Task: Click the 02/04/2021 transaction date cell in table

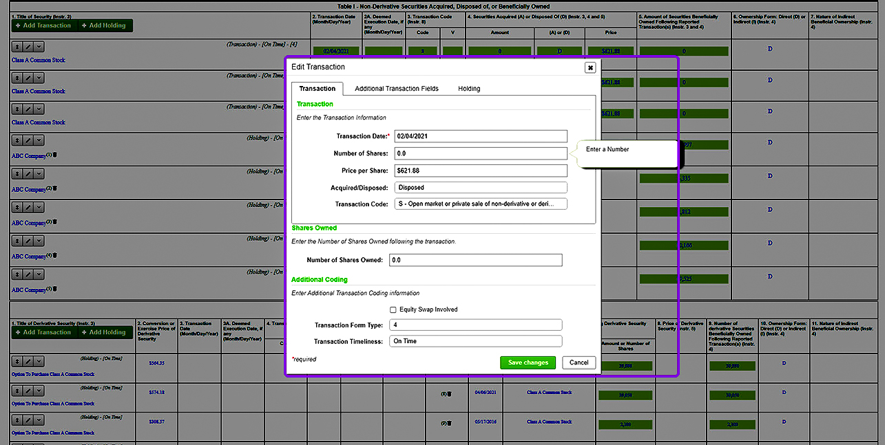Action: click(335, 51)
